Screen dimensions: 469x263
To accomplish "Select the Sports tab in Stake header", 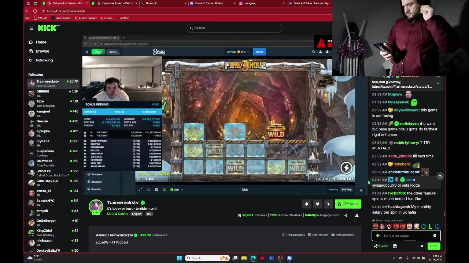I will pyautogui.click(x=113, y=52).
